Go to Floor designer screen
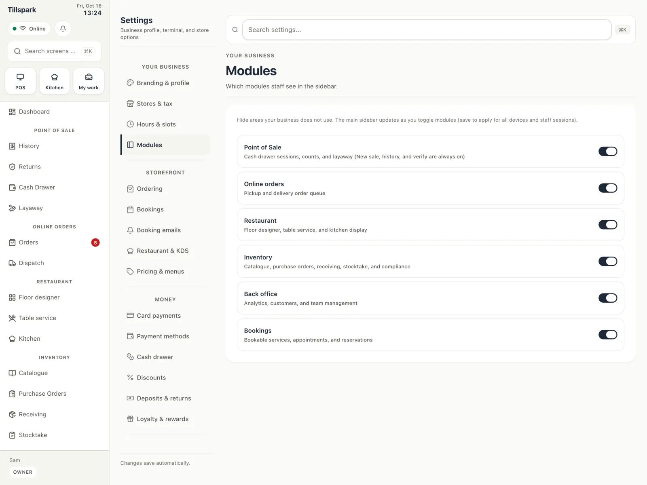The image size is (647, 485). click(55, 297)
